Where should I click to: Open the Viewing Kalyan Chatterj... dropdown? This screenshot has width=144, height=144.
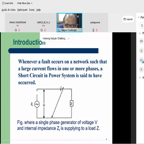(x=57, y=38)
